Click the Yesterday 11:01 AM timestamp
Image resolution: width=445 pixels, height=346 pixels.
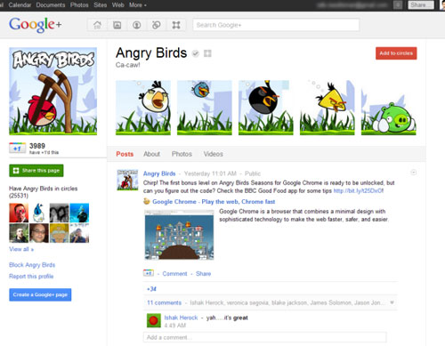point(210,173)
